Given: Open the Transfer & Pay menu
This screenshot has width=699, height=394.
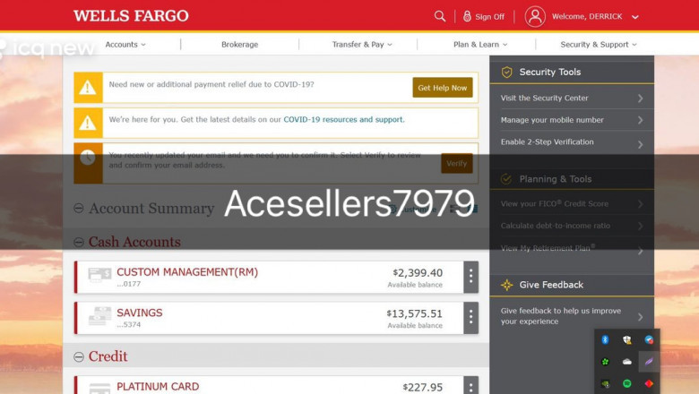Looking at the screenshot, I should [361, 44].
